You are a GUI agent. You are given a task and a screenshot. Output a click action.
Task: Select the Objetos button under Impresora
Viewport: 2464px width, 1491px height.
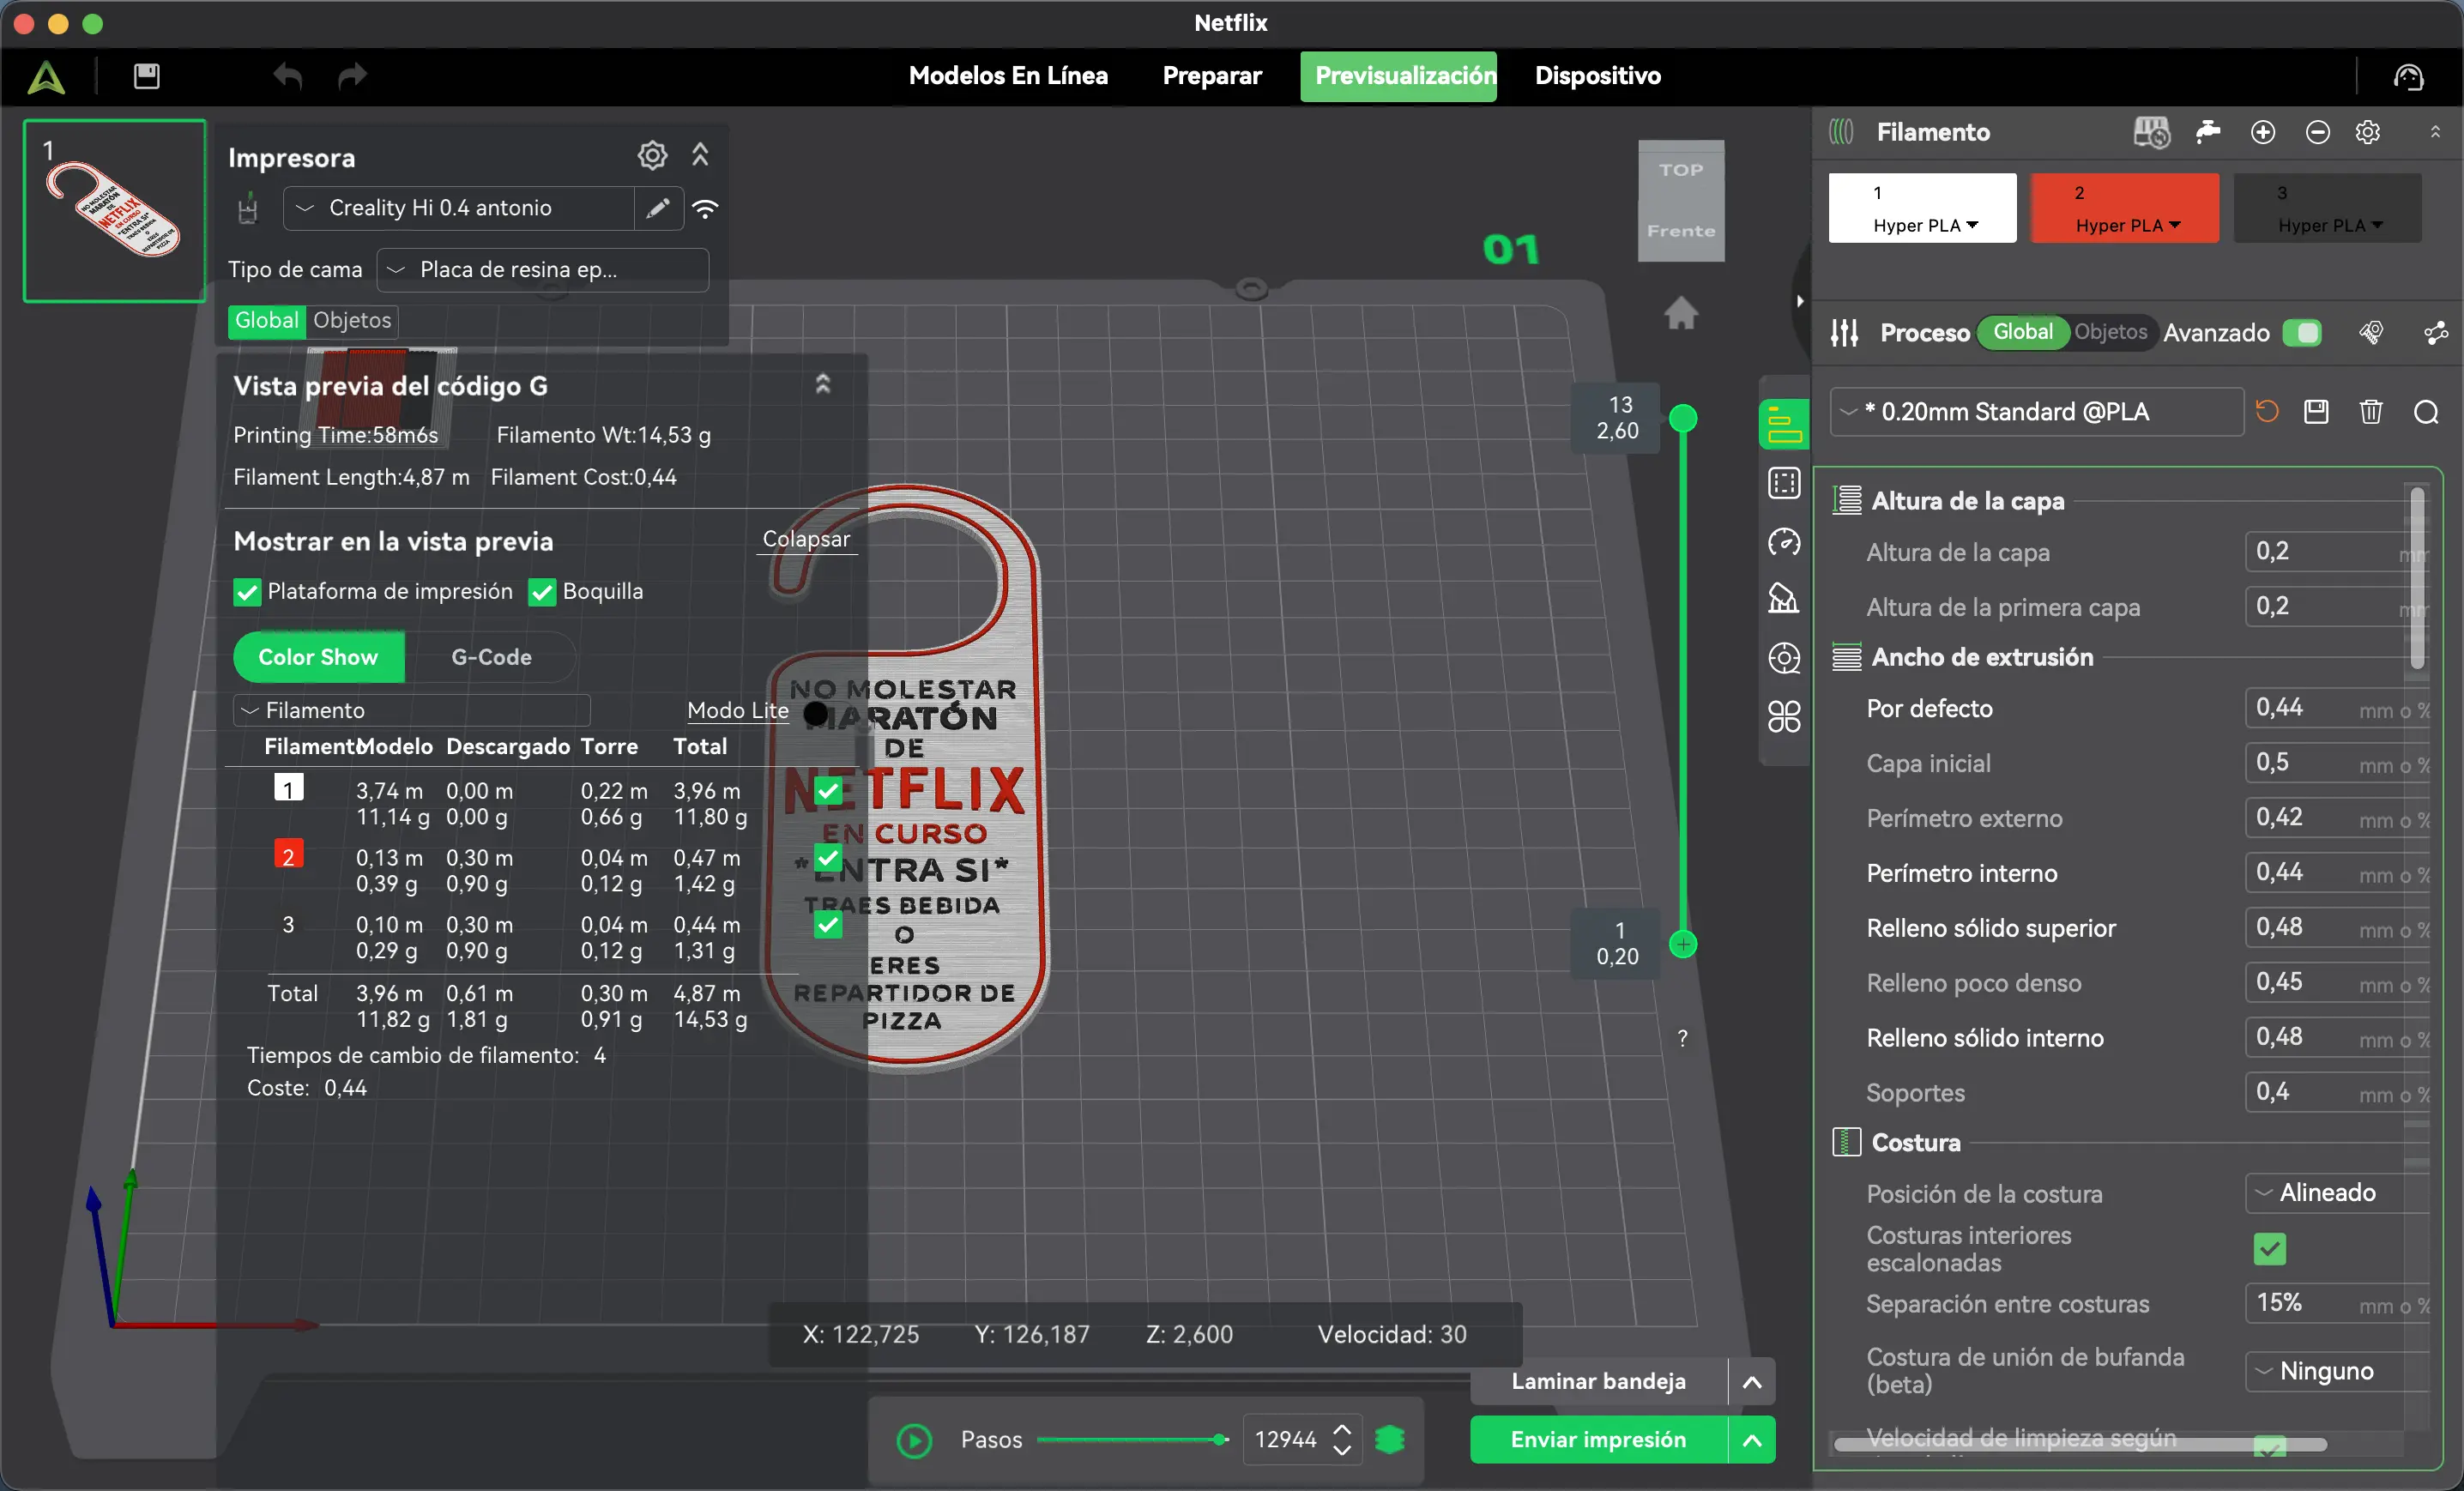point(352,320)
